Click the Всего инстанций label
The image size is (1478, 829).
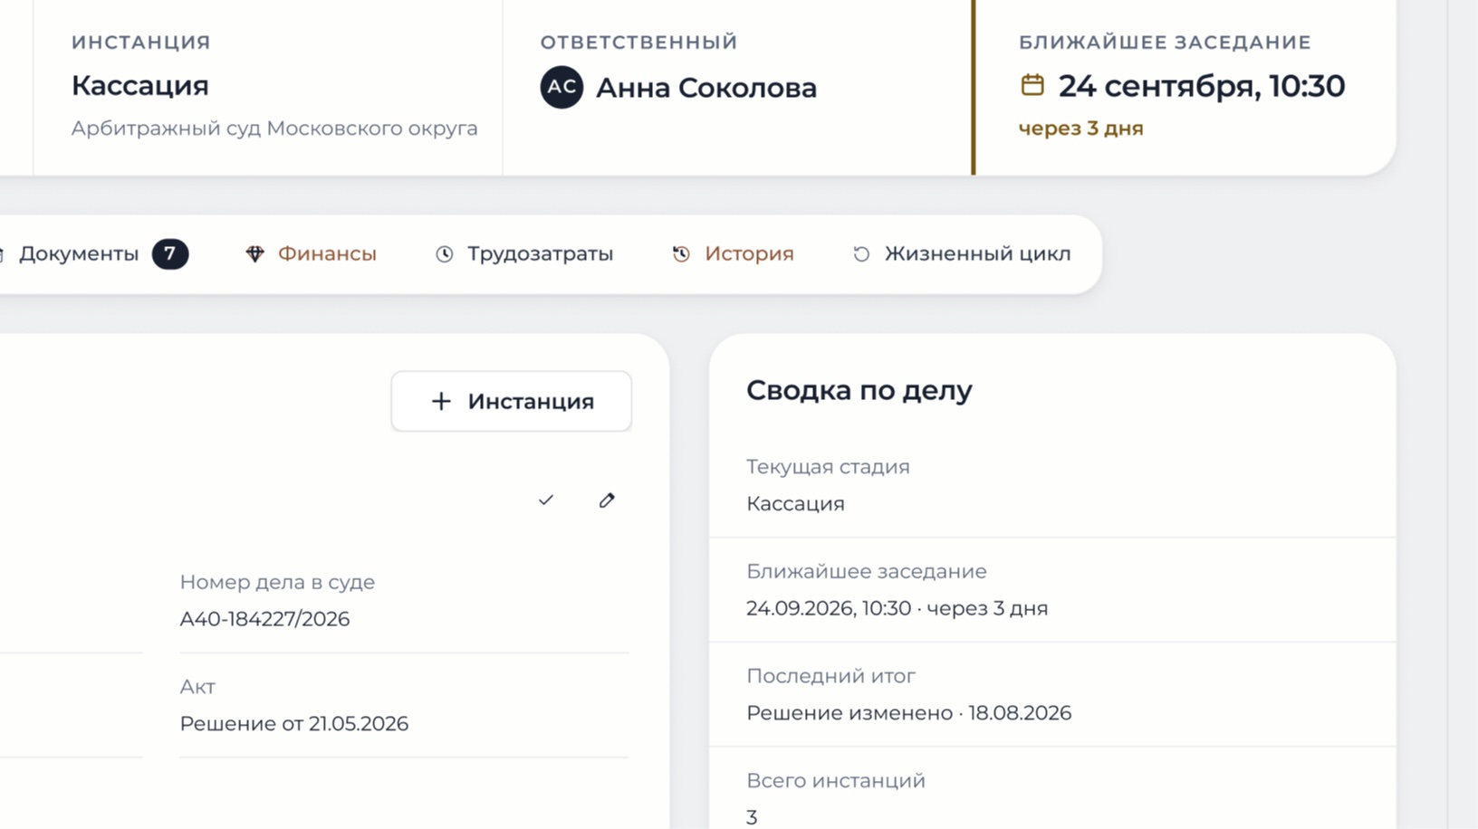836,780
